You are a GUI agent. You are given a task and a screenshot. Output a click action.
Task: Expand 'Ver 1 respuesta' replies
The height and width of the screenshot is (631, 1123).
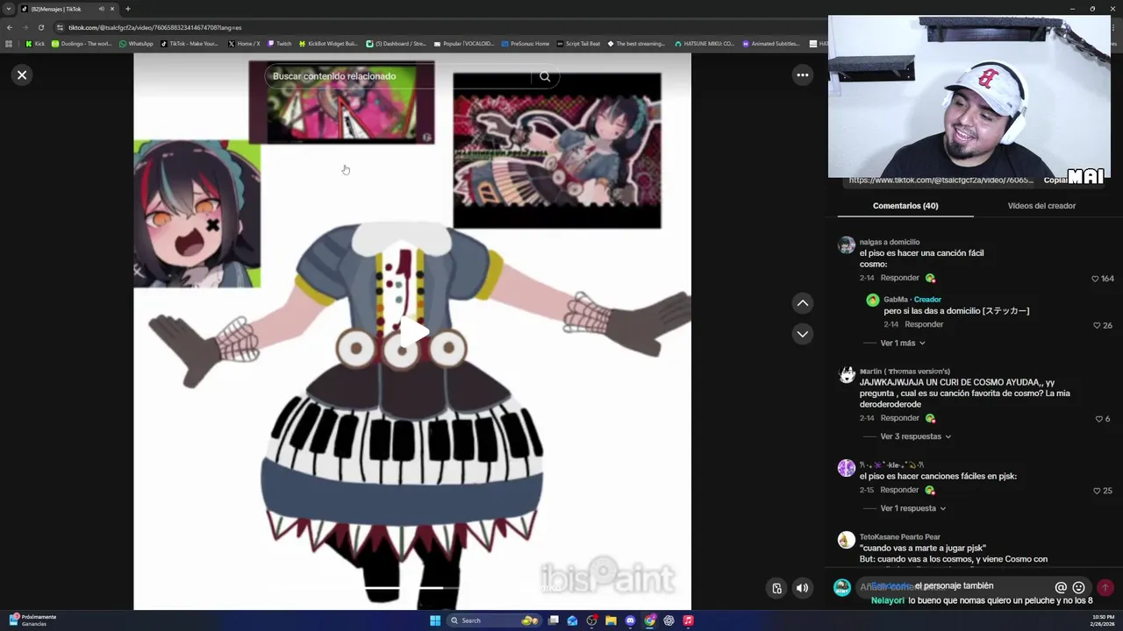click(x=913, y=508)
